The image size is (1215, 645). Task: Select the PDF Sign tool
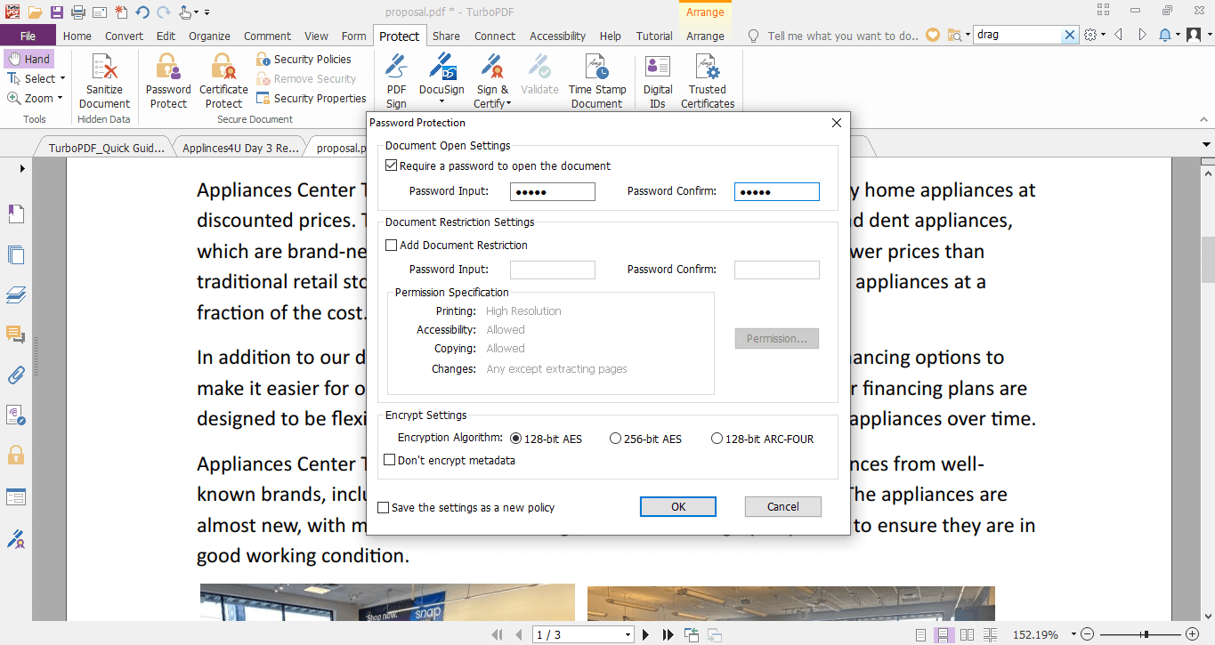(395, 80)
